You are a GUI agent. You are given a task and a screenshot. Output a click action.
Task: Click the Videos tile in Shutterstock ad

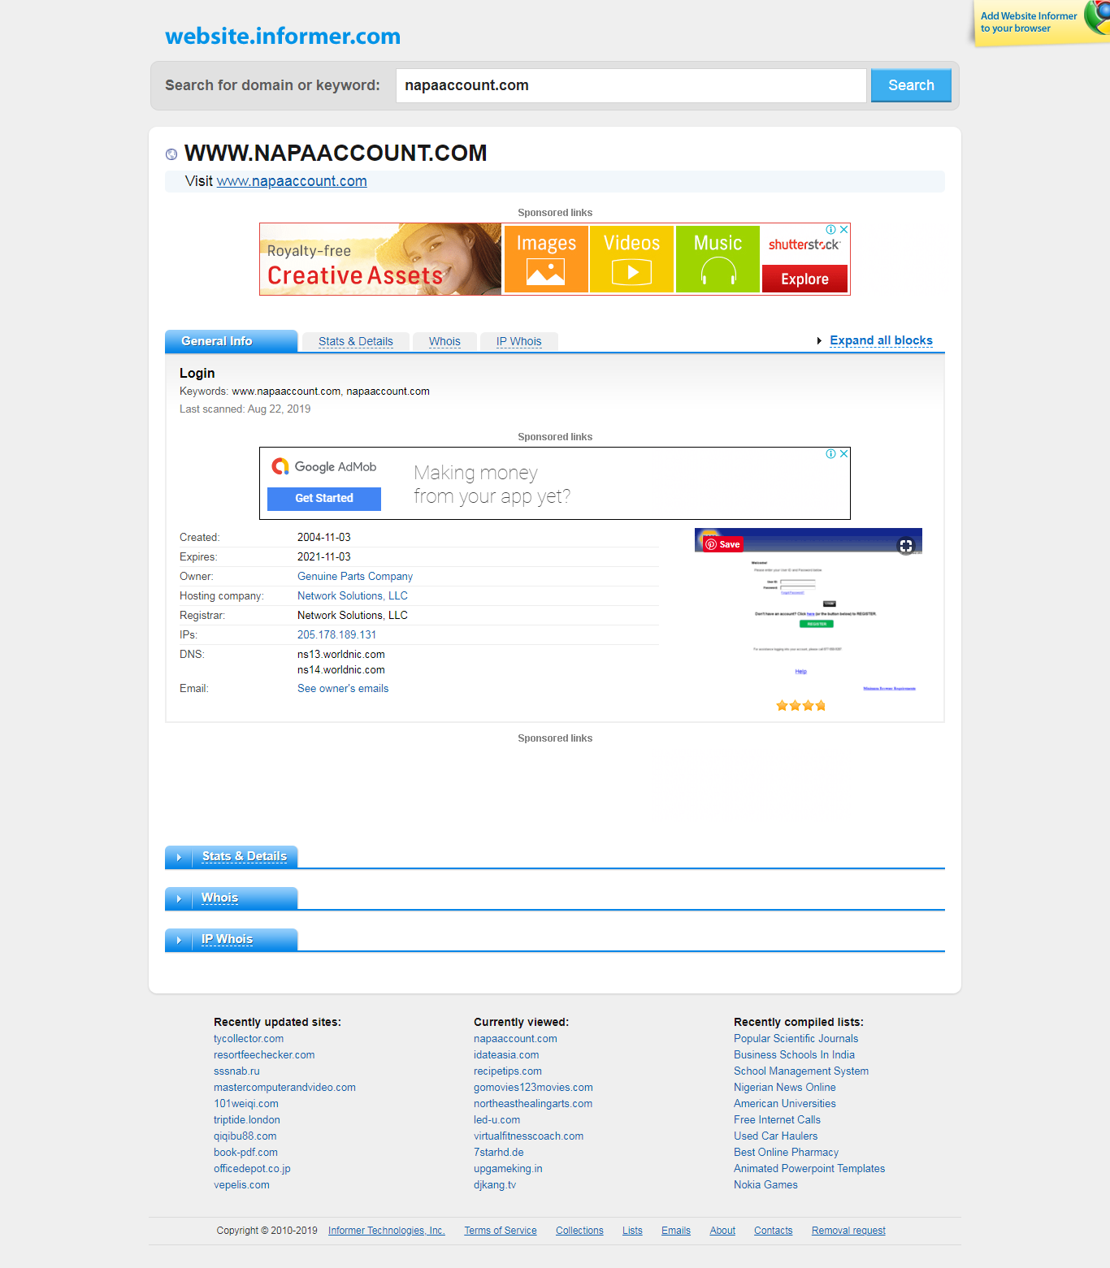631,259
